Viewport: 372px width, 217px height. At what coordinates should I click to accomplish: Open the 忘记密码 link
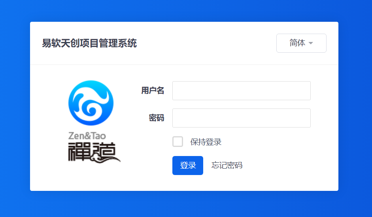227,165
